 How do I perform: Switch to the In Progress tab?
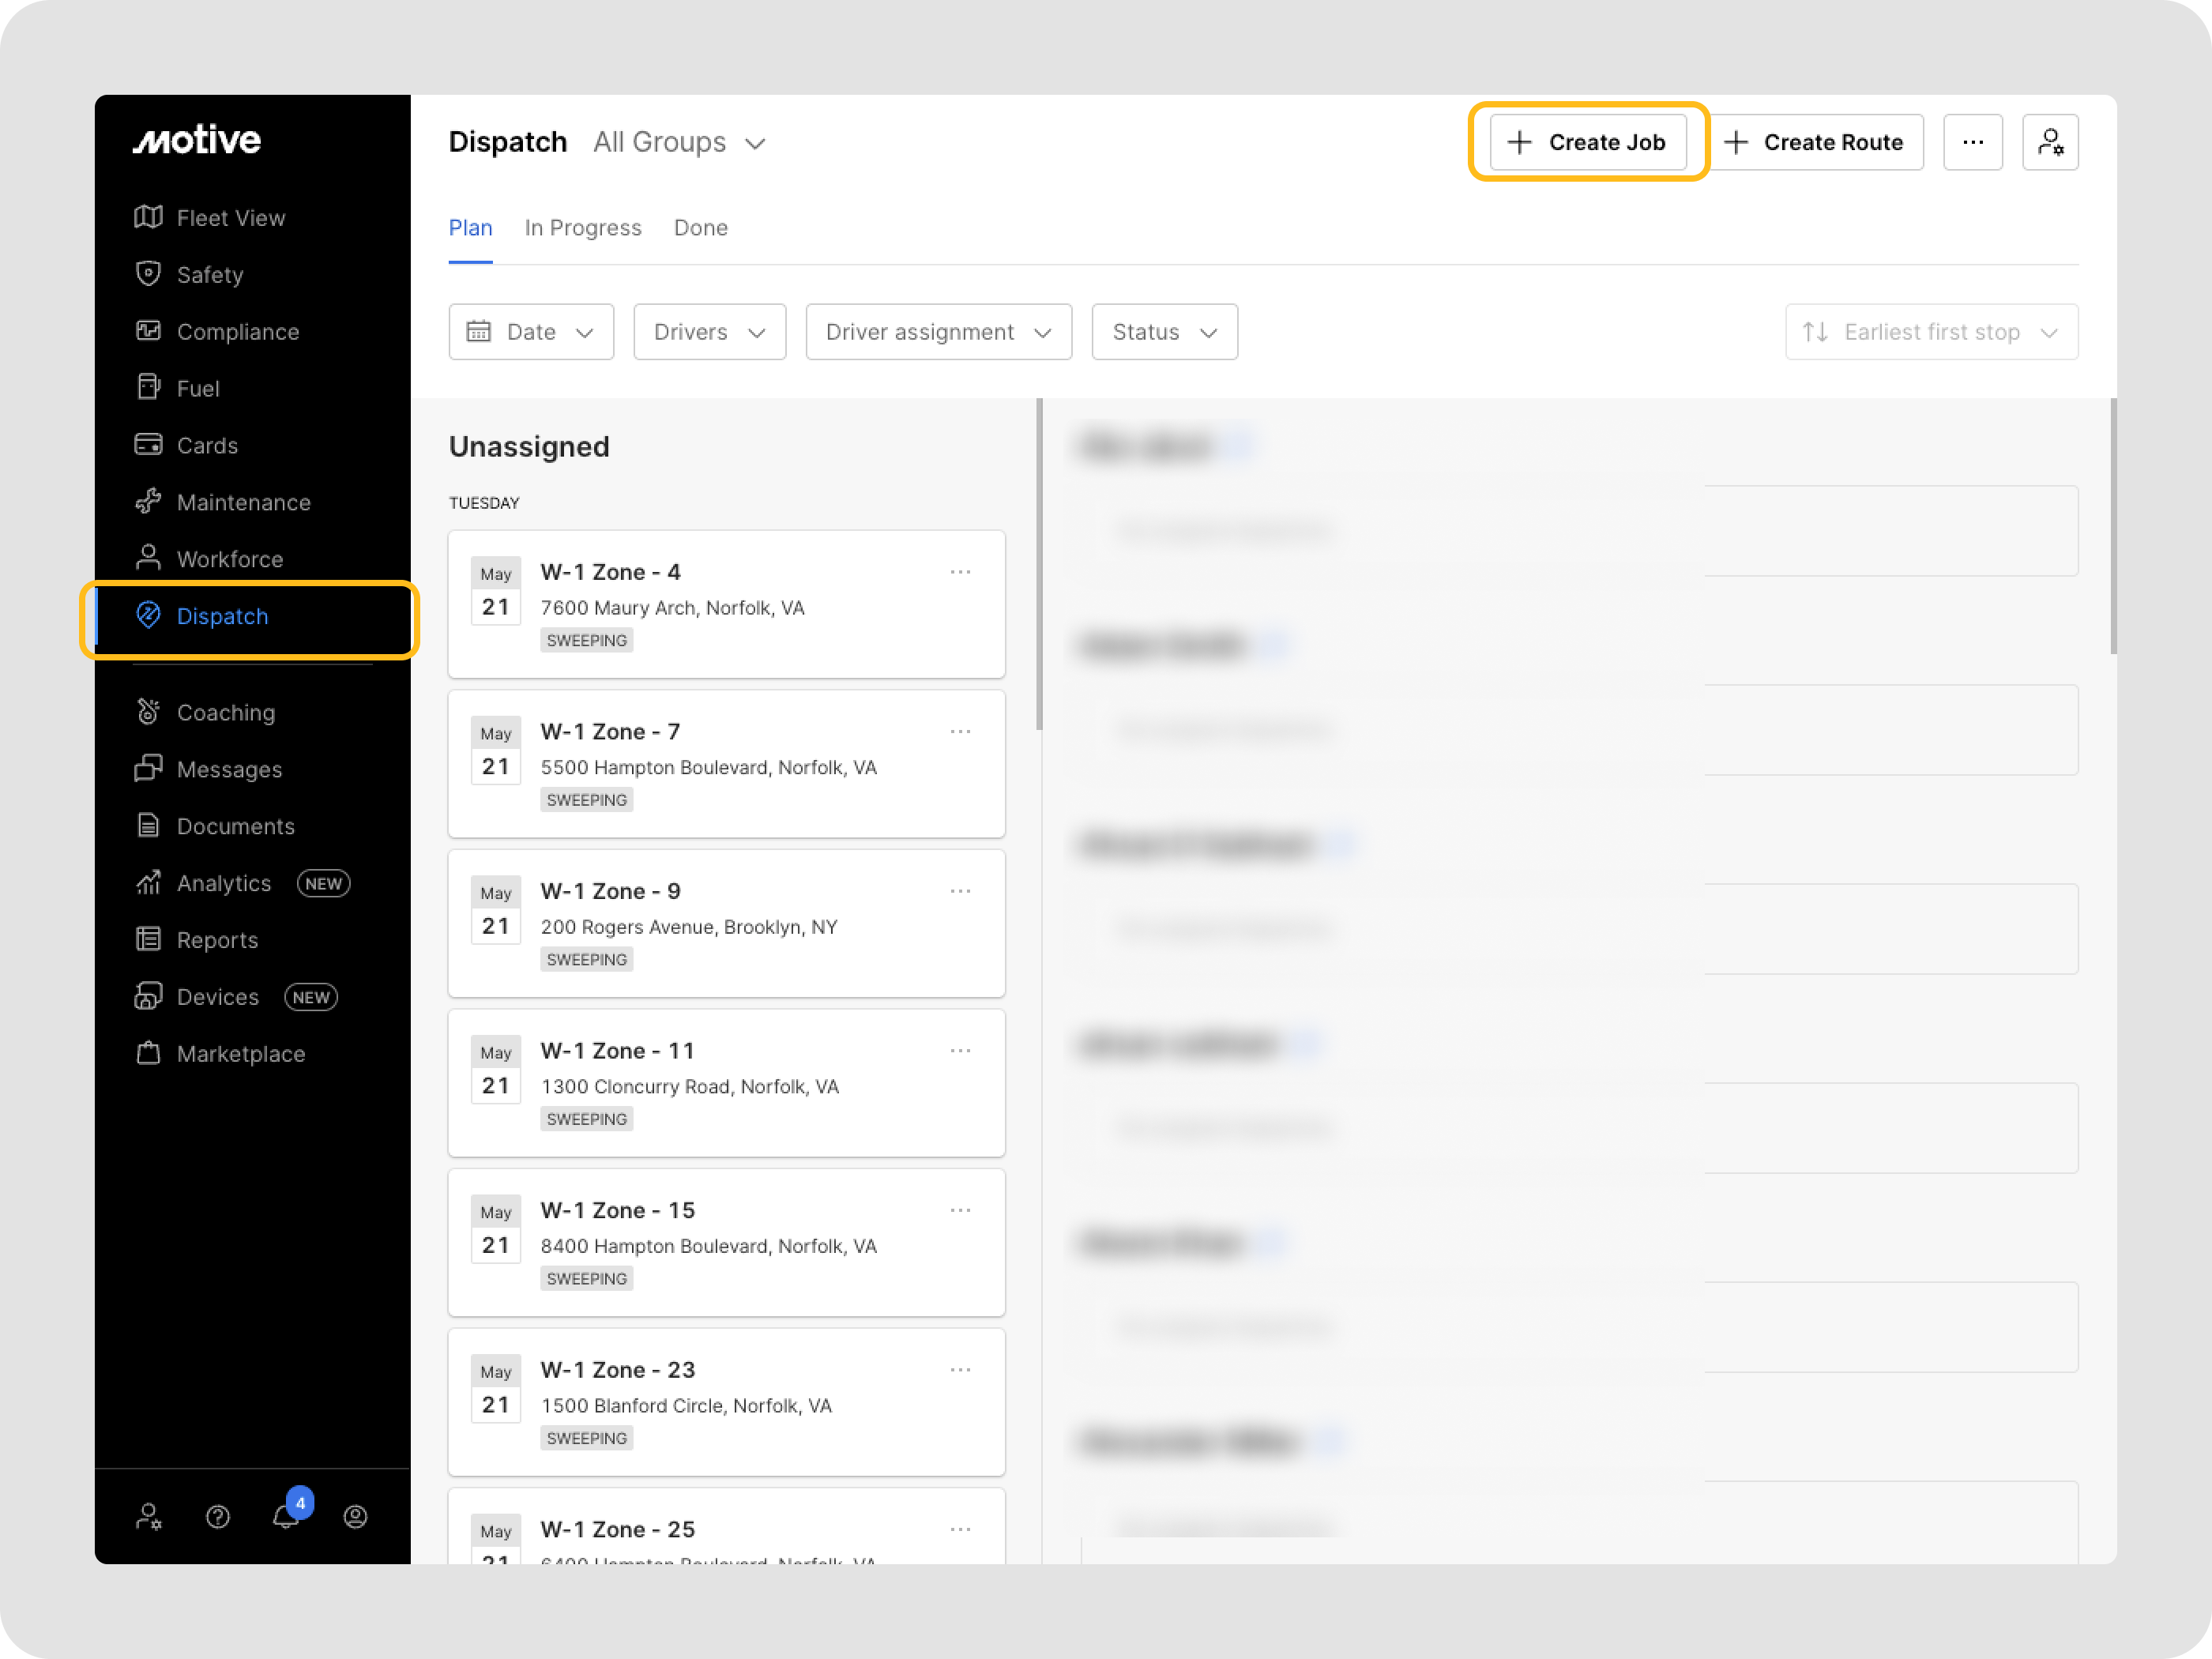tap(583, 228)
